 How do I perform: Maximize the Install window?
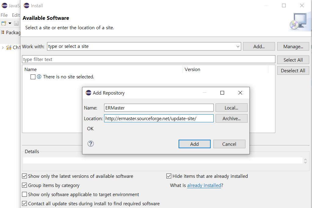pos(284,5)
